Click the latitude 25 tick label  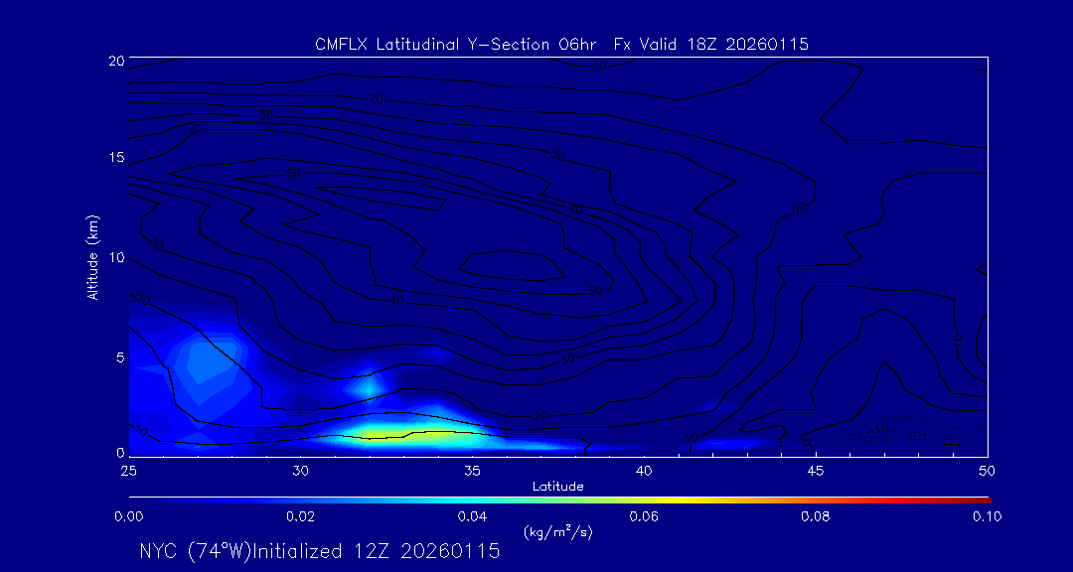129,469
